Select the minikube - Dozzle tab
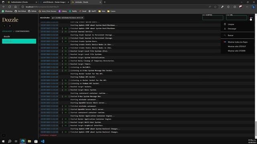This screenshot has width=257, height=144. 86,2
